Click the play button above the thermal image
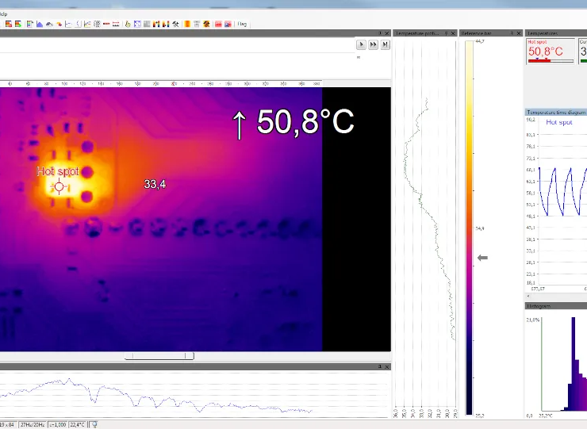The height and width of the screenshot is (429, 587). tap(361, 45)
